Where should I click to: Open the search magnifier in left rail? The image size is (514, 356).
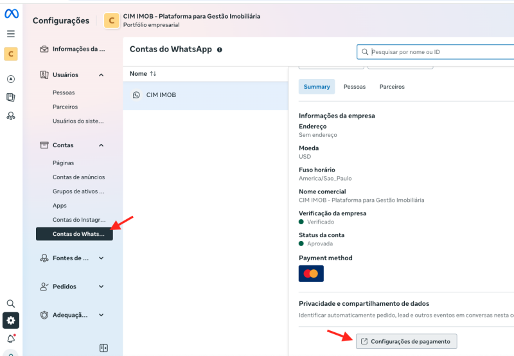[x=11, y=303]
